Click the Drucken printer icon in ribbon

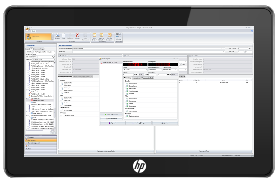click(58, 35)
